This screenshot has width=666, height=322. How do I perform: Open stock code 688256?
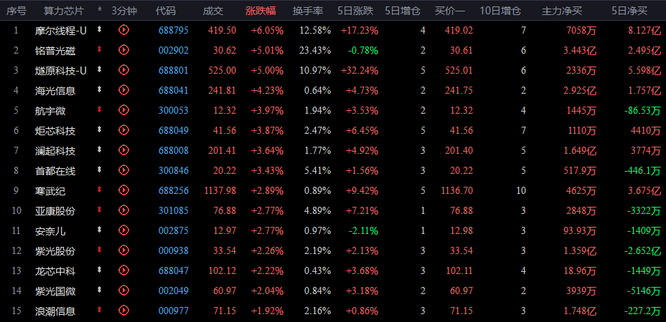[x=173, y=190]
